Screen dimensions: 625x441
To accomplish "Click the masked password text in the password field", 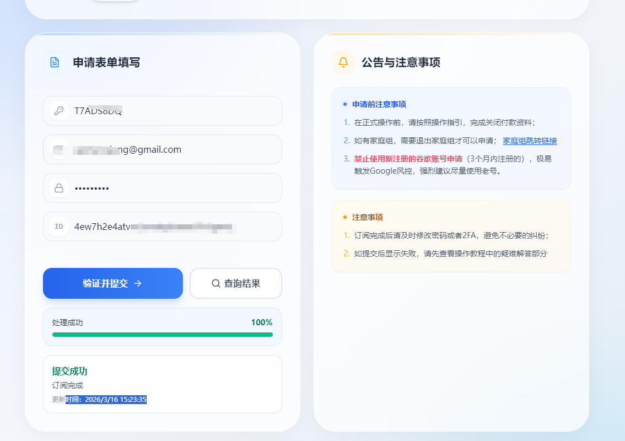I will point(92,189).
